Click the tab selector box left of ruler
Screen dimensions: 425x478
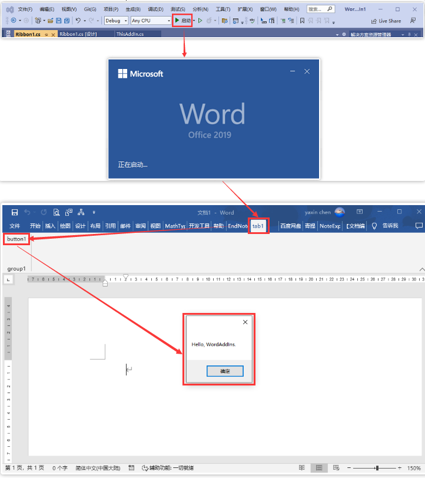8,279
